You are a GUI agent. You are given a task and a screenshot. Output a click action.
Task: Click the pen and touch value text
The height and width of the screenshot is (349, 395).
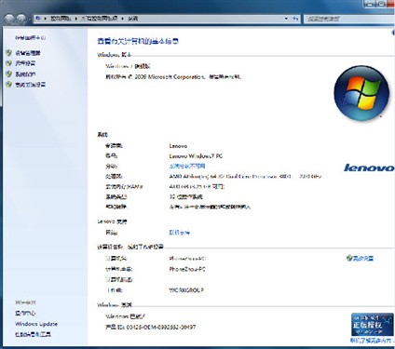pos(210,207)
